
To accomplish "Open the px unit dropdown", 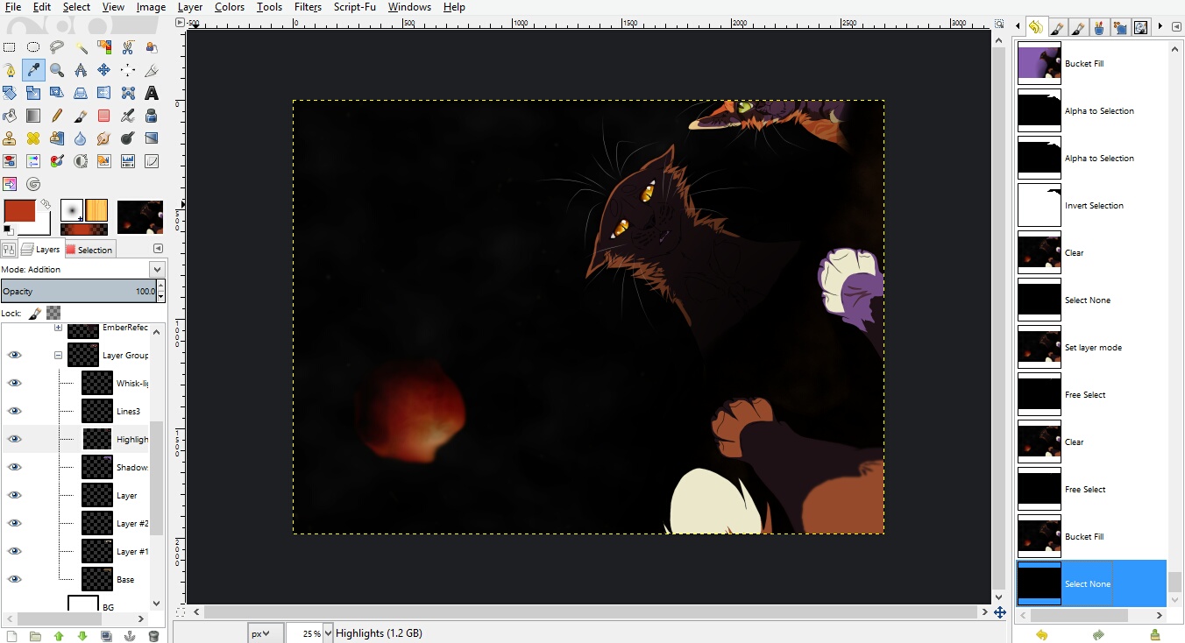I will [265, 633].
